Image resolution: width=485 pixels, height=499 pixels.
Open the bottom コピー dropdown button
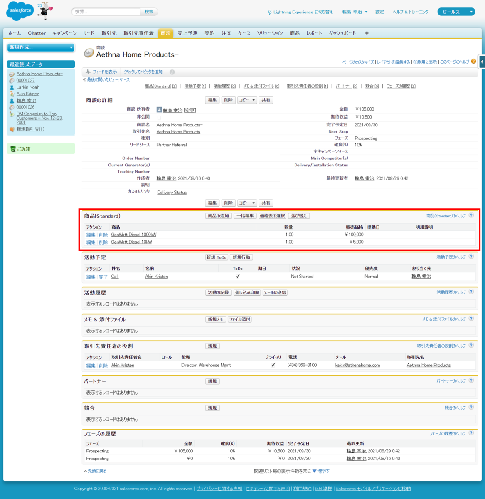[x=247, y=203]
